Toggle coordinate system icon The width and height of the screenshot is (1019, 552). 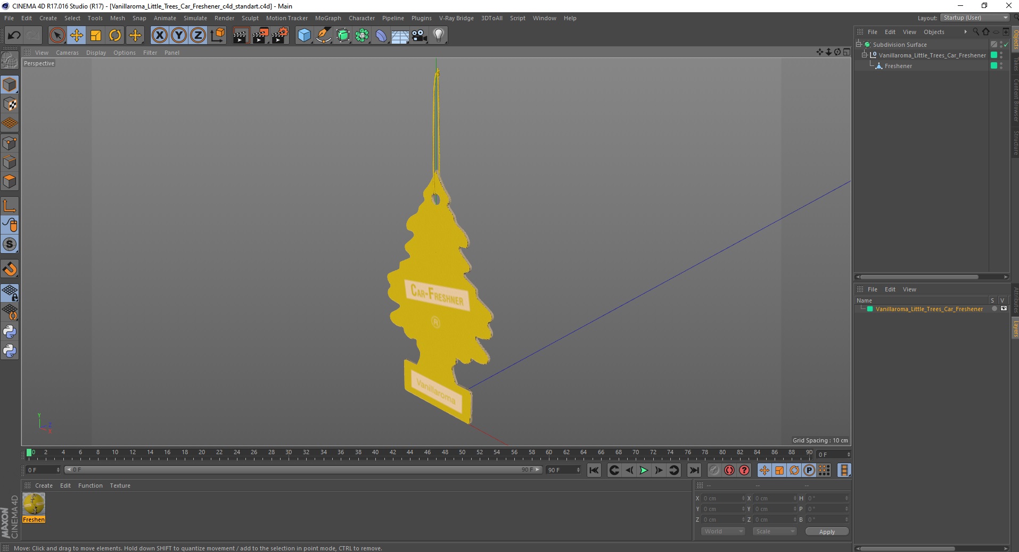click(x=217, y=36)
